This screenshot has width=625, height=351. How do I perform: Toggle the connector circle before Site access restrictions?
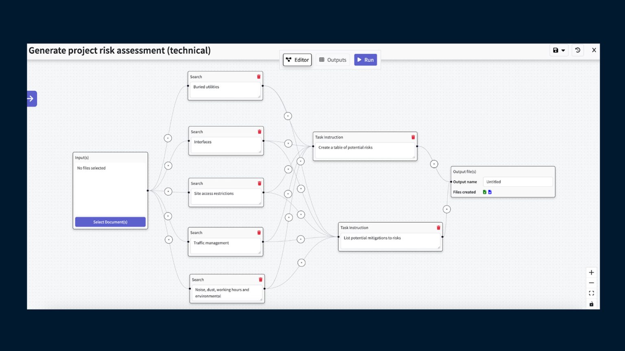pyautogui.click(x=168, y=191)
